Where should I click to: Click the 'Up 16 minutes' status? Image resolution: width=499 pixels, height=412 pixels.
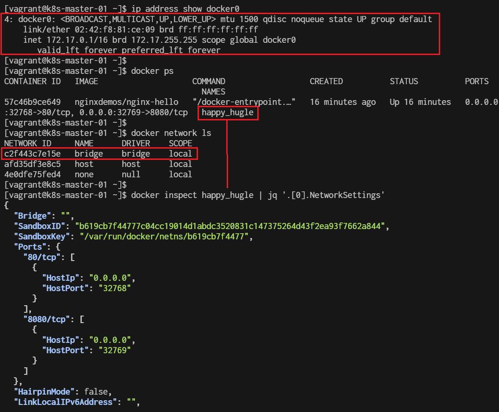(x=420, y=102)
